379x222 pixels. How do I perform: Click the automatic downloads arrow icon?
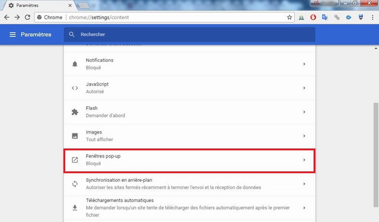75,208
